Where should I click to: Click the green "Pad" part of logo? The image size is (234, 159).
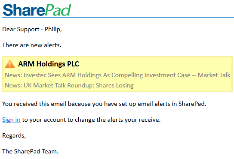(58, 10)
